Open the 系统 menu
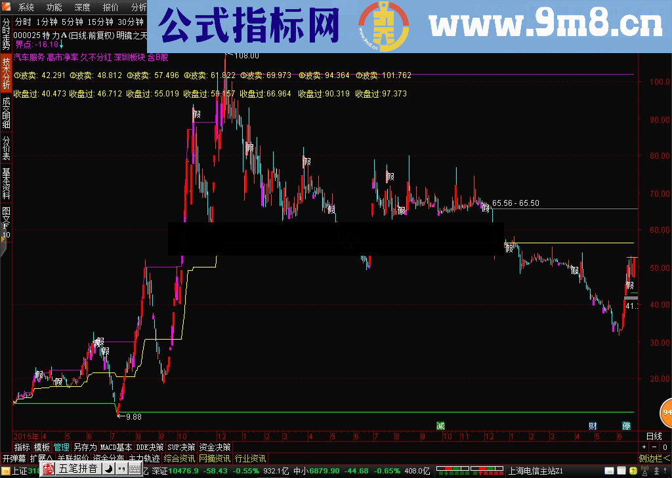The height and width of the screenshot is (478, 672). tap(26, 6)
